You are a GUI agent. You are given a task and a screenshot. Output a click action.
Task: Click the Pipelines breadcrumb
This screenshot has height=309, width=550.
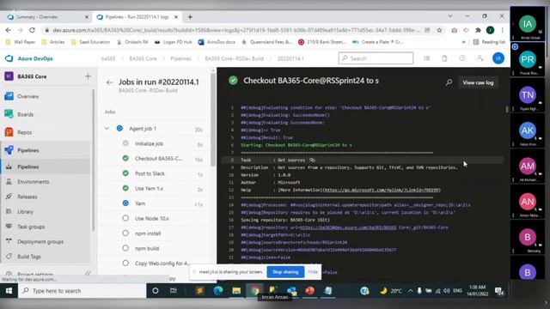coord(180,58)
